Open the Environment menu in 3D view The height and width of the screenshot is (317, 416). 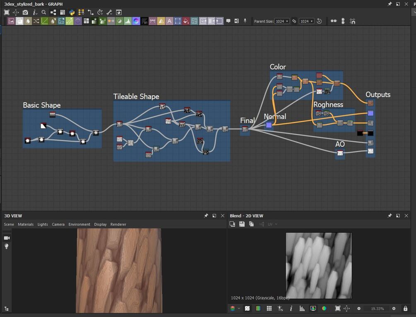pos(79,224)
